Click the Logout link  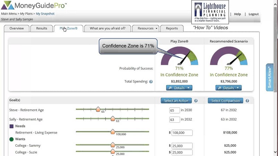tap(254, 14)
